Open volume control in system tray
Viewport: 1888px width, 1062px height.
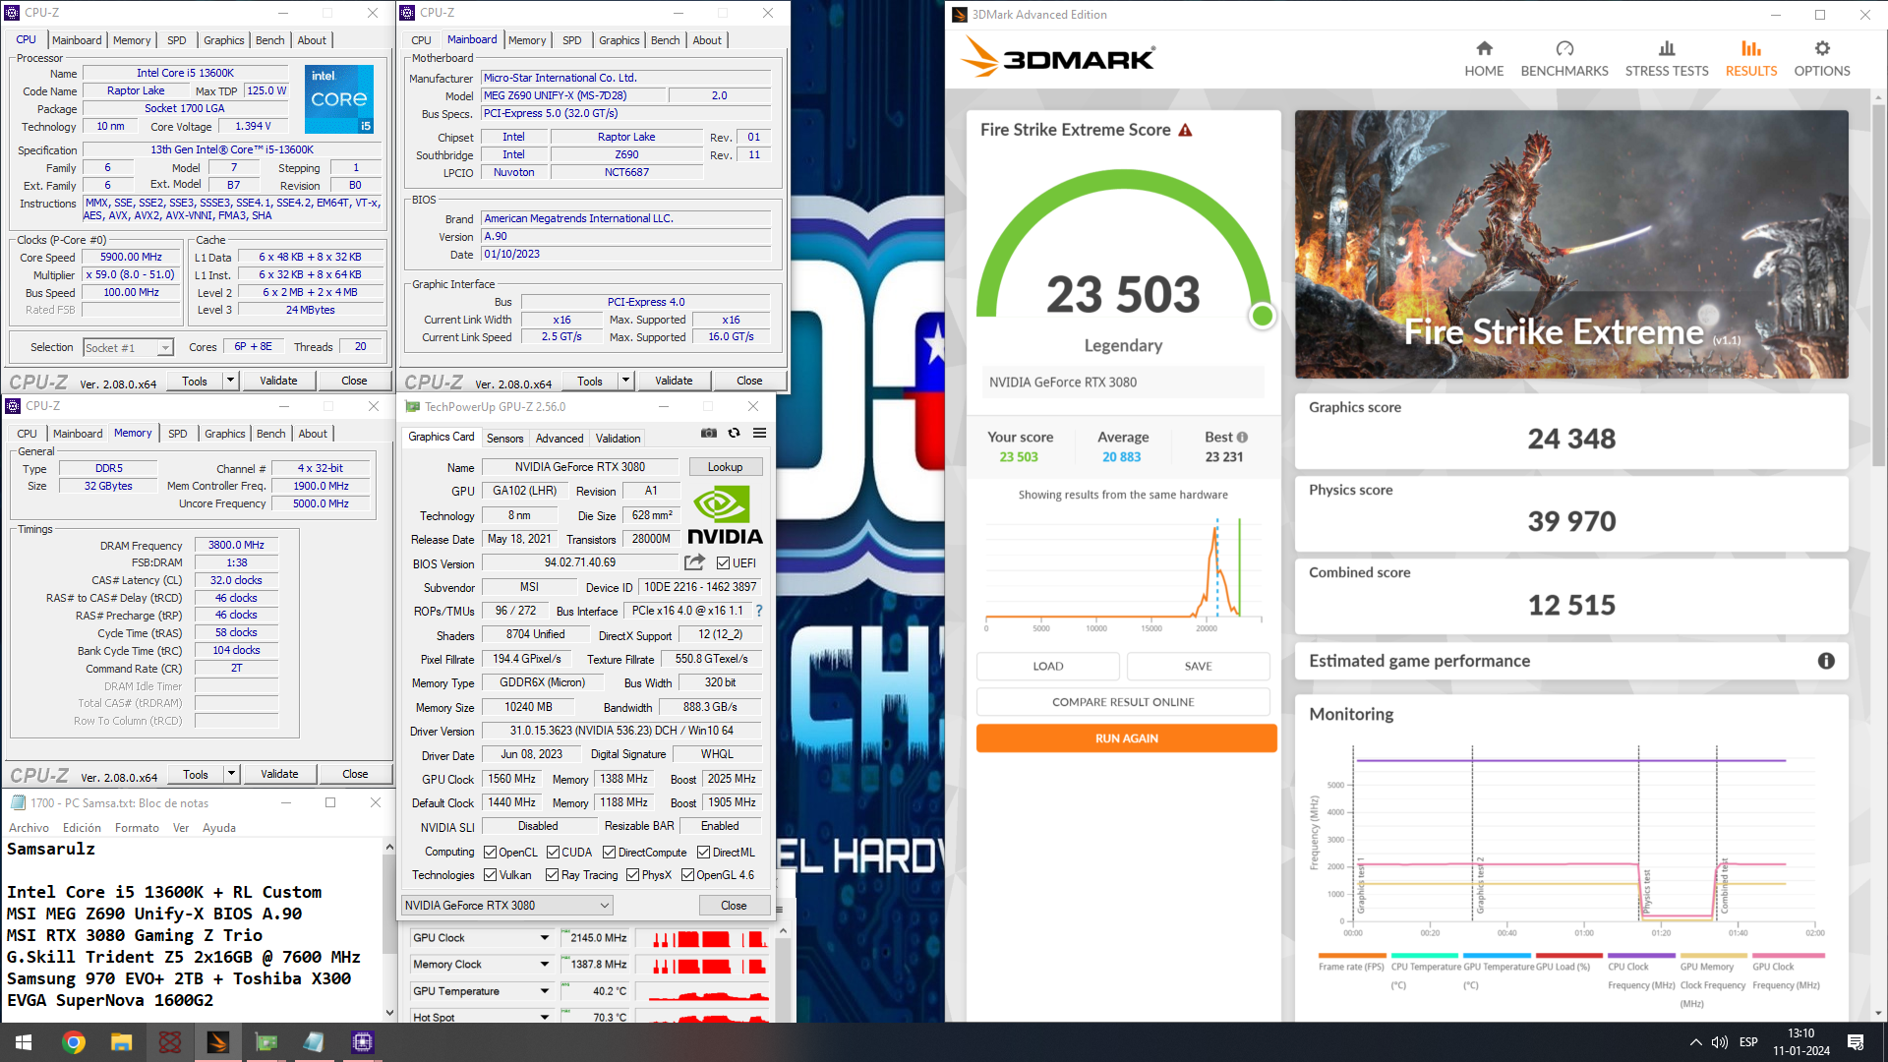pyautogui.click(x=1719, y=1042)
